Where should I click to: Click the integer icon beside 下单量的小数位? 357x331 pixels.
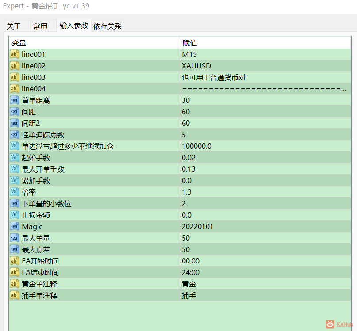coord(14,203)
